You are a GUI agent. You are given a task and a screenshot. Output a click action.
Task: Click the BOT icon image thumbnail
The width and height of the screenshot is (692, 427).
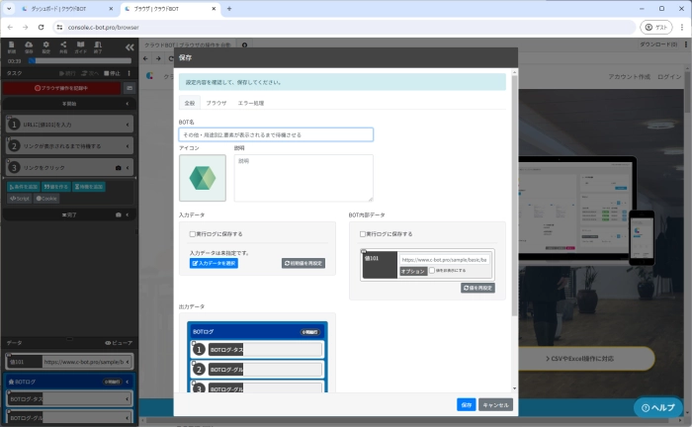coord(203,178)
